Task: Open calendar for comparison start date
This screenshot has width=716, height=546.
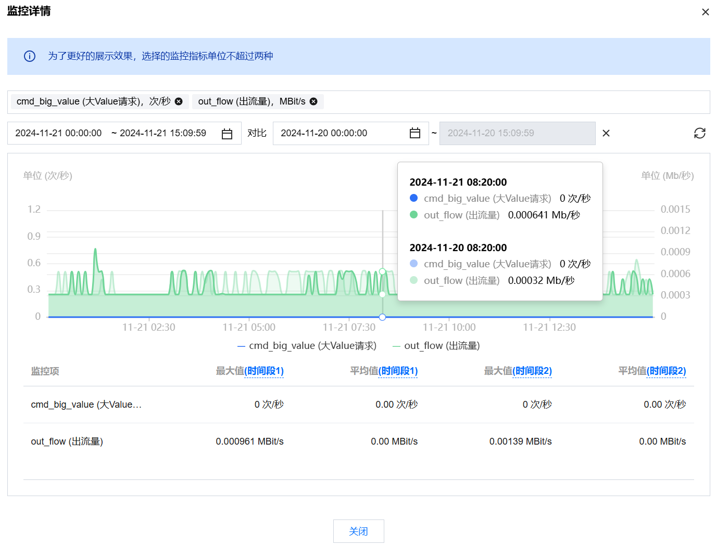Action: [414, 133]
